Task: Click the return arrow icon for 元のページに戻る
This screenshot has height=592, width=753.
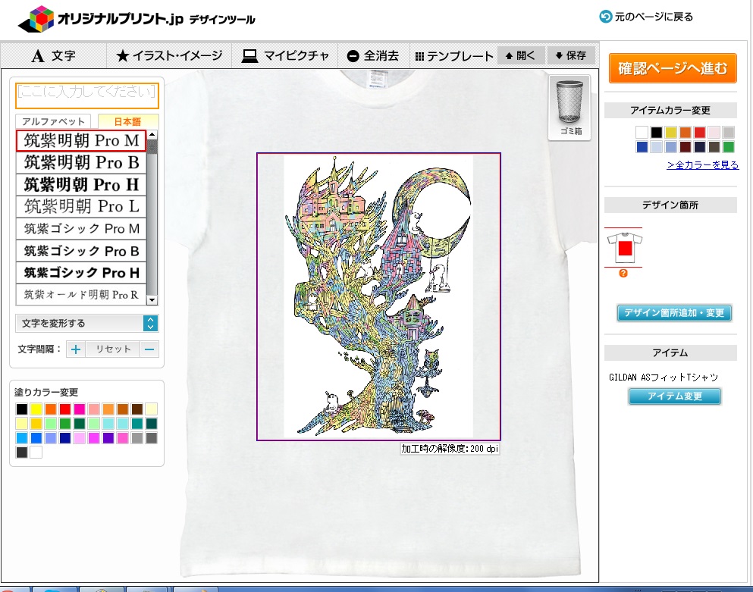Action: (606, 17)
